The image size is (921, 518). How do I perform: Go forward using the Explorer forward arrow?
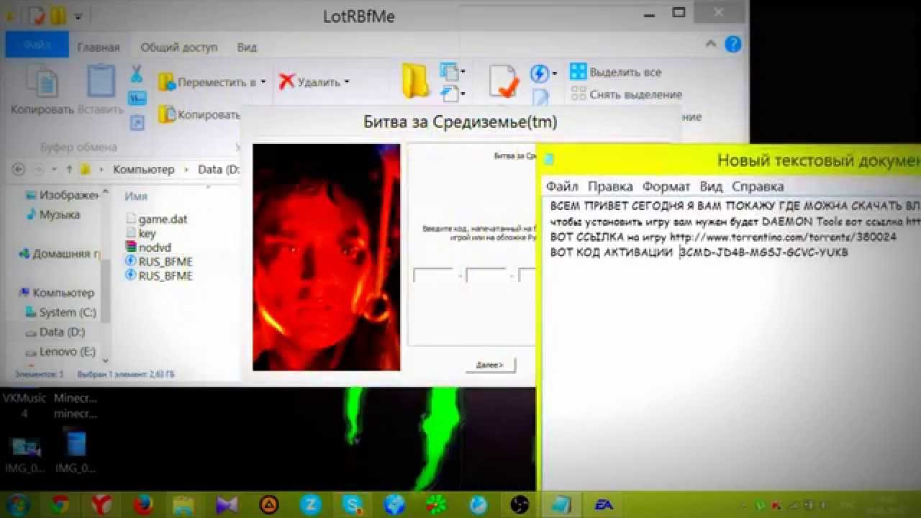[x=39, y=170]
